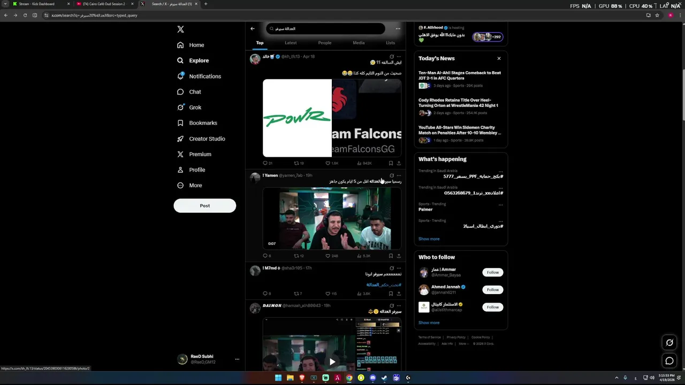Click the X logo in the sidebar

click(x=180, y=29)
